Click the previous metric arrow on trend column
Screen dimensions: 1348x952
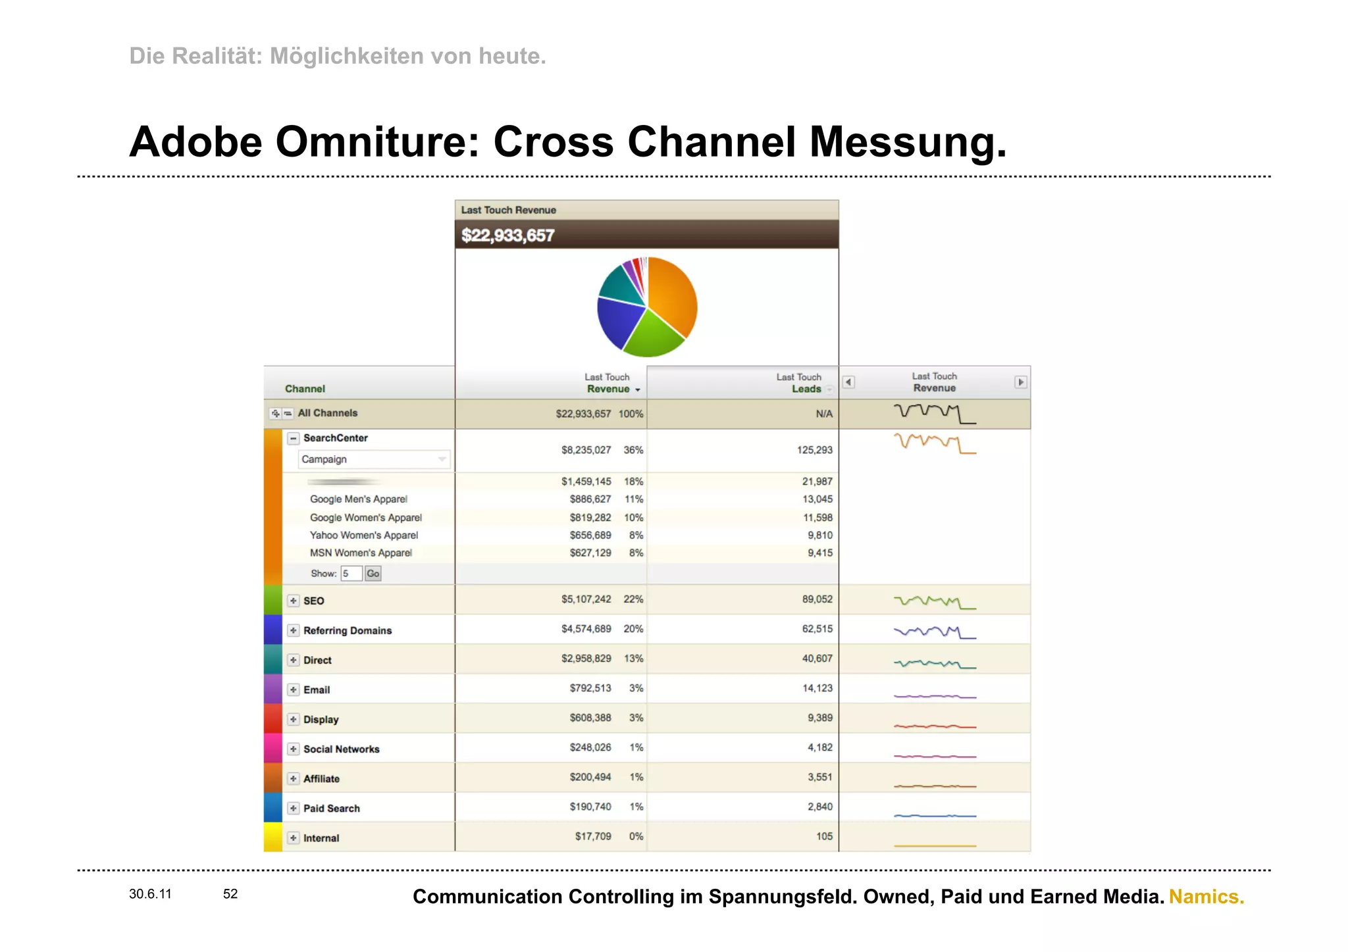tap(848, 382)
